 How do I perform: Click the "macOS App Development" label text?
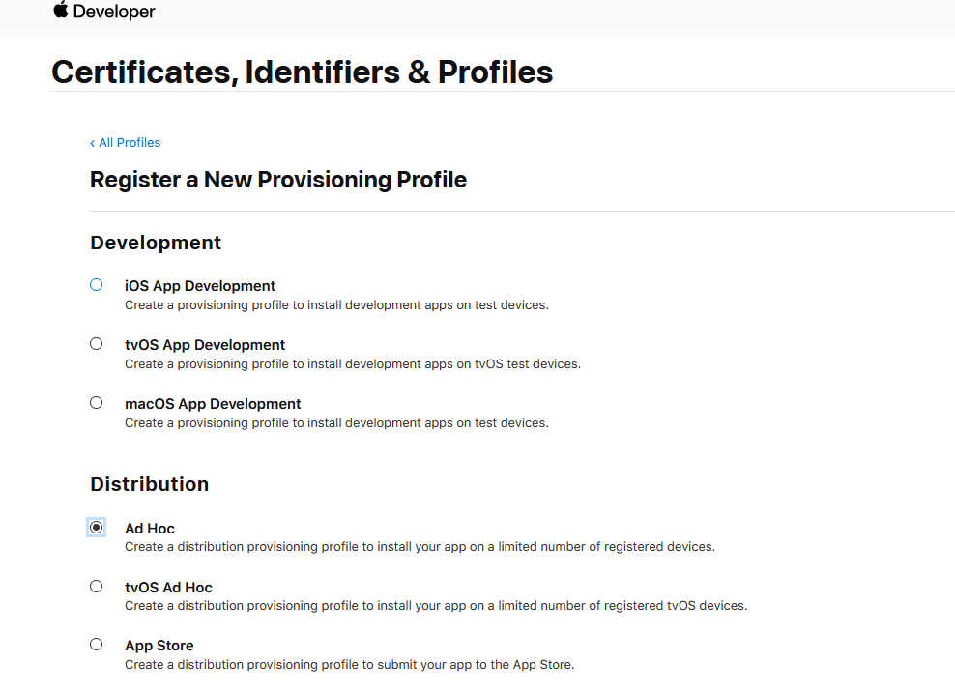point(213,404)
